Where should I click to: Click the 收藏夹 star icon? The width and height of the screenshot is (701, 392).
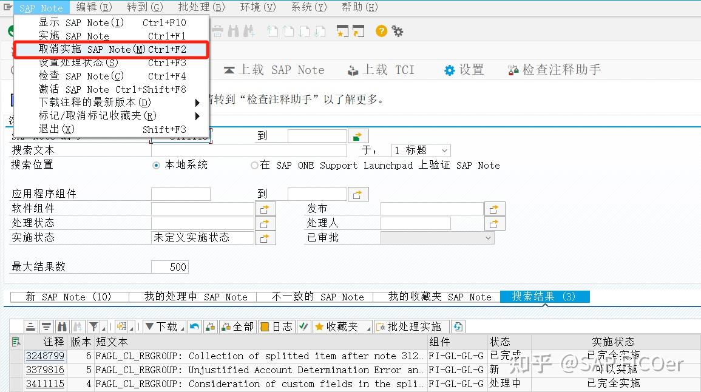tap(320, 326)
